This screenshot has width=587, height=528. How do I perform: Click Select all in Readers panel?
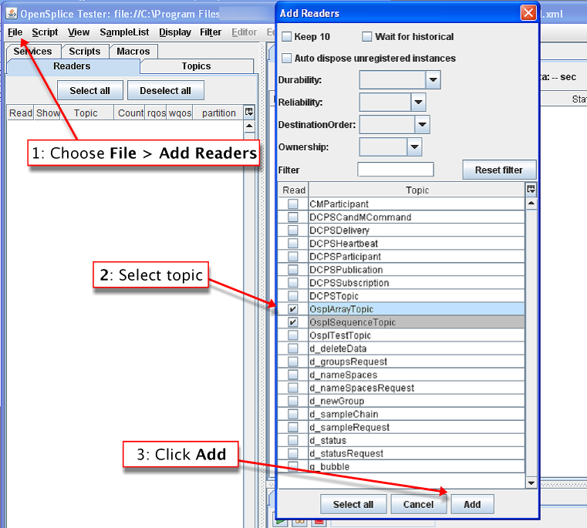coord(89,90)
